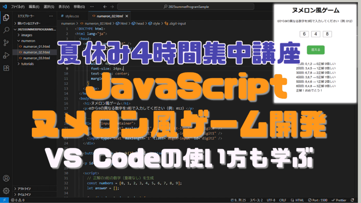Viewport: 361px width, 203px height.
Task: Close the numeron_02.html editor tab
Action: [x=127, y=16]
